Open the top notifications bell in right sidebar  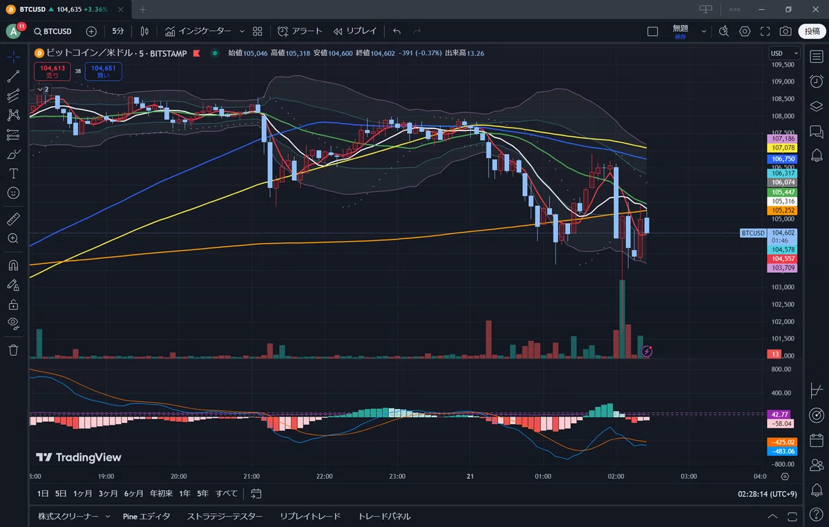816,155
